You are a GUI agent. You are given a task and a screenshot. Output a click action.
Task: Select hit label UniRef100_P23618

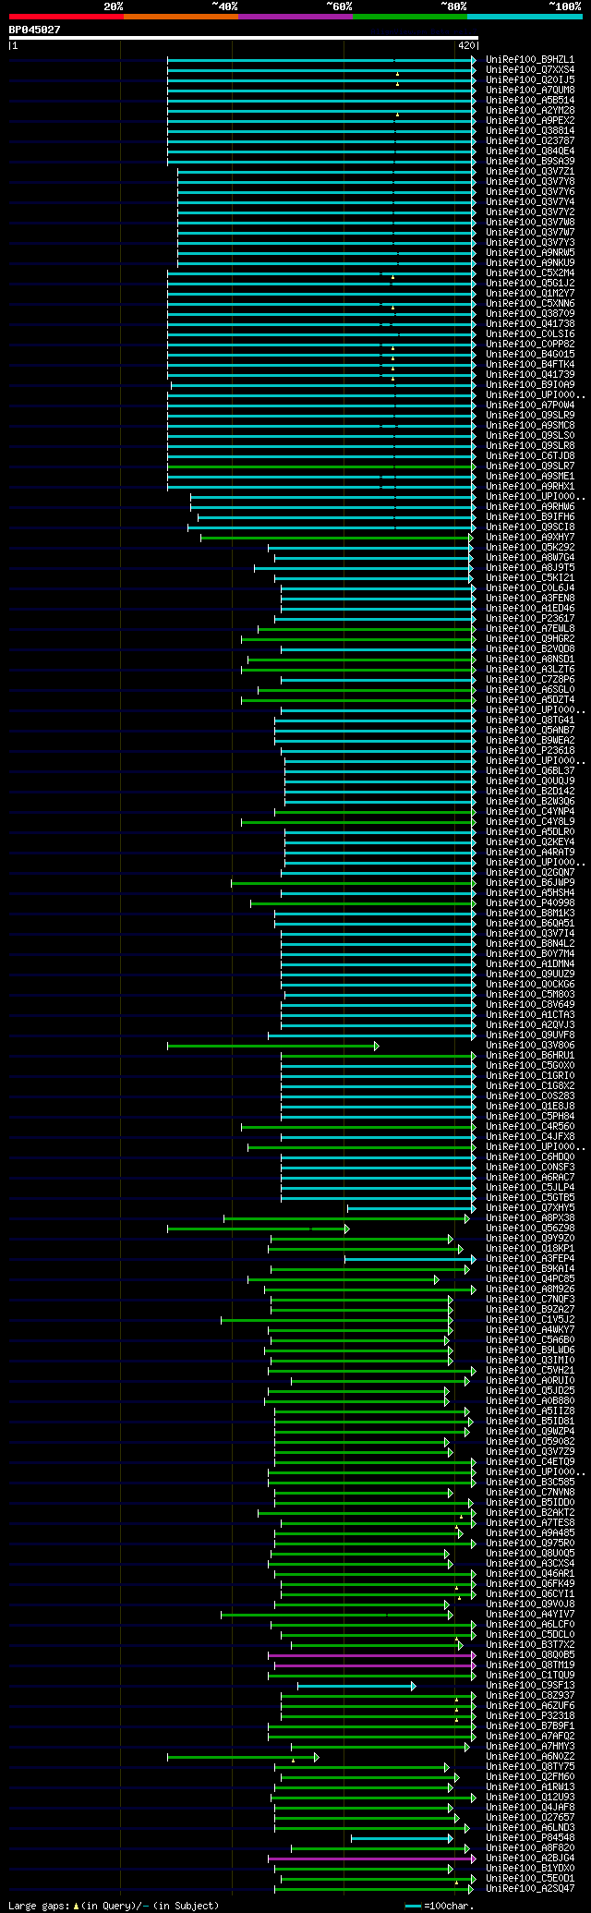tap(530, 750)
